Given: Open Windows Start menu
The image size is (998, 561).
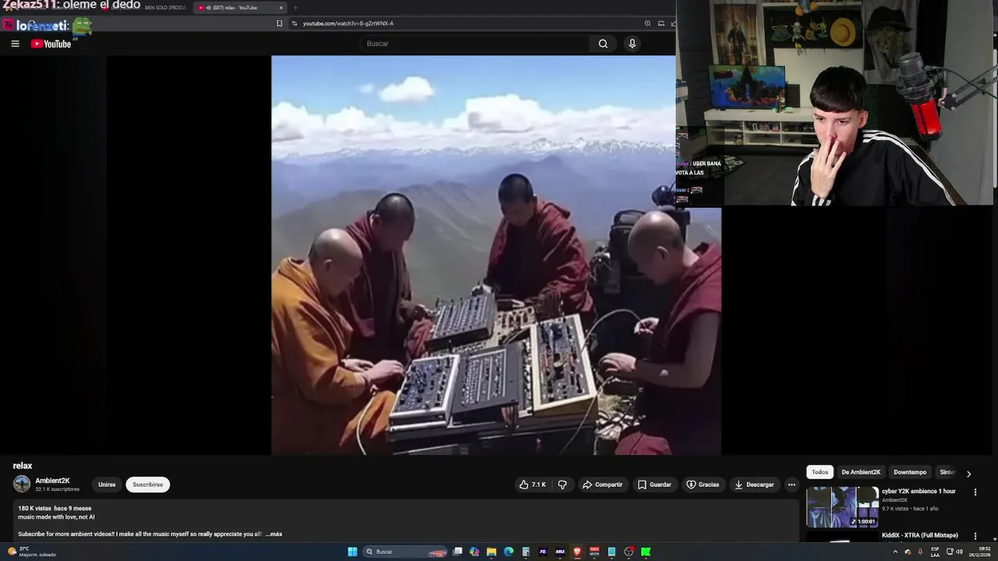Looking at the screenshot, I should pyautogui.click(x=352, y=552).
